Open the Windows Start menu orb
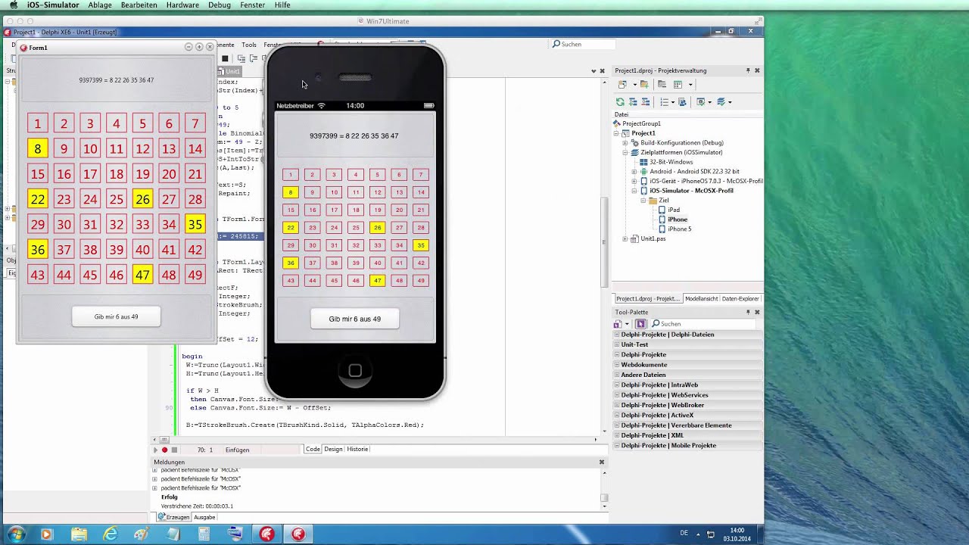 tap(15, 534)
